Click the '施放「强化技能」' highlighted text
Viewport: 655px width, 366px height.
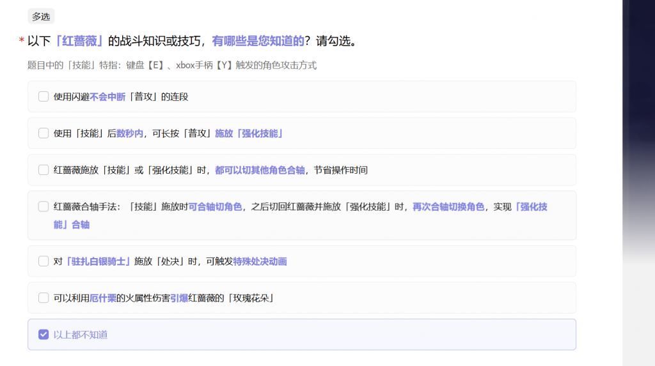click(x=249, y=133)
